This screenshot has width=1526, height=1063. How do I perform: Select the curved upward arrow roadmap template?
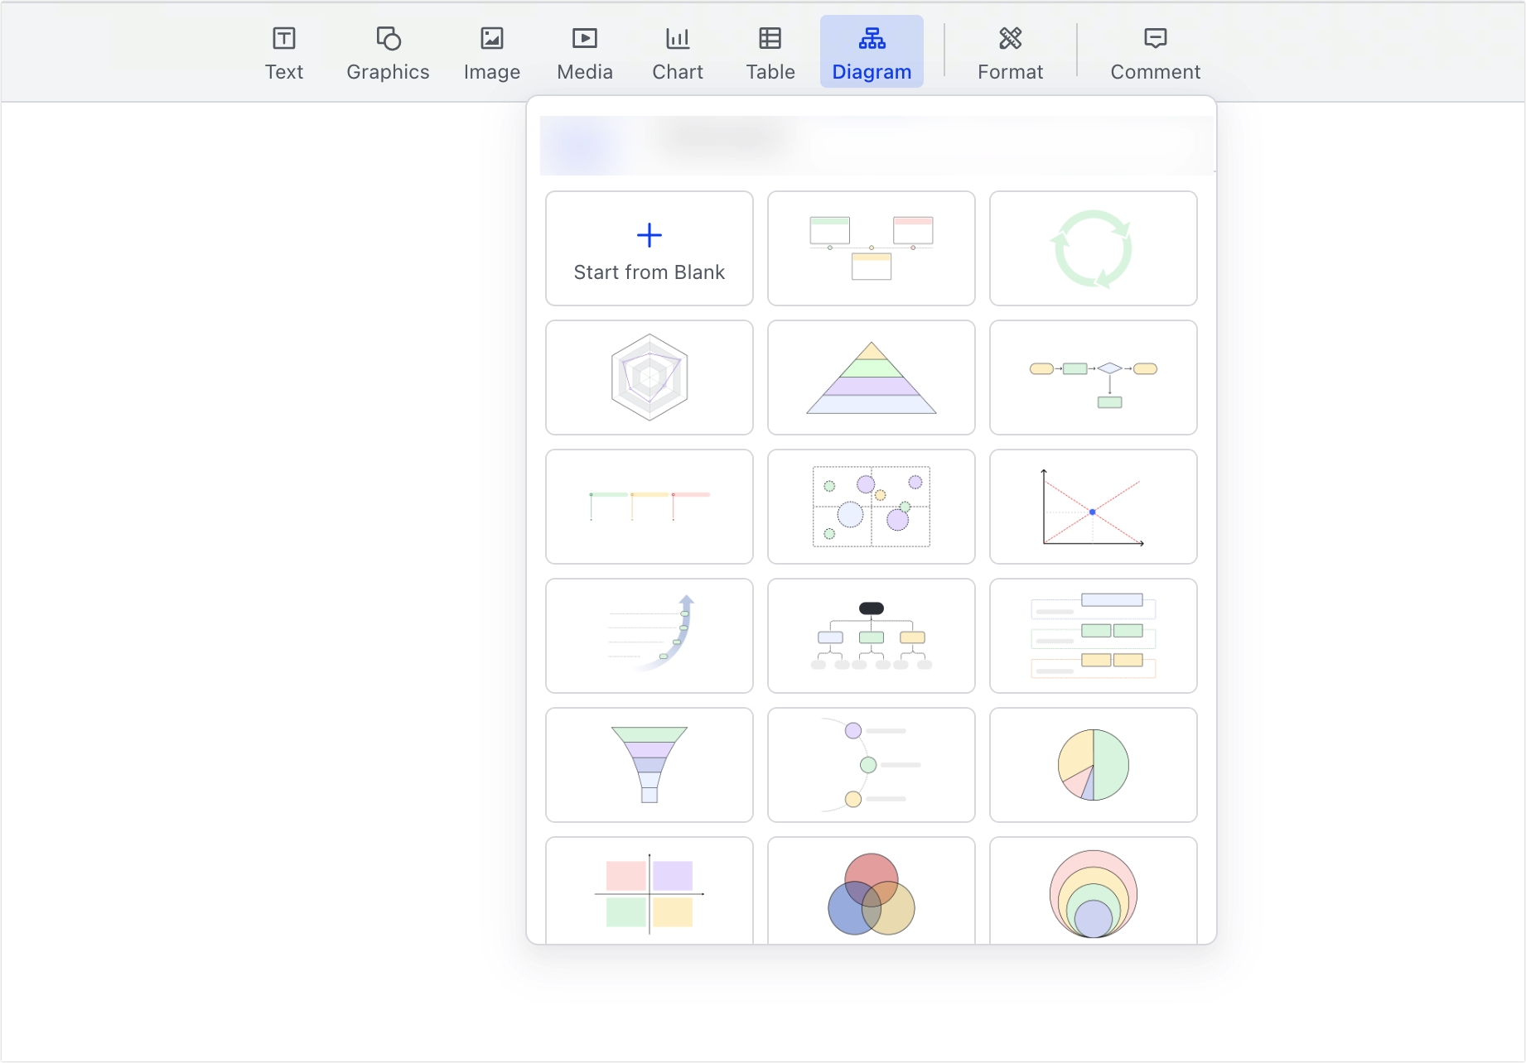click(x=650, y=636)
